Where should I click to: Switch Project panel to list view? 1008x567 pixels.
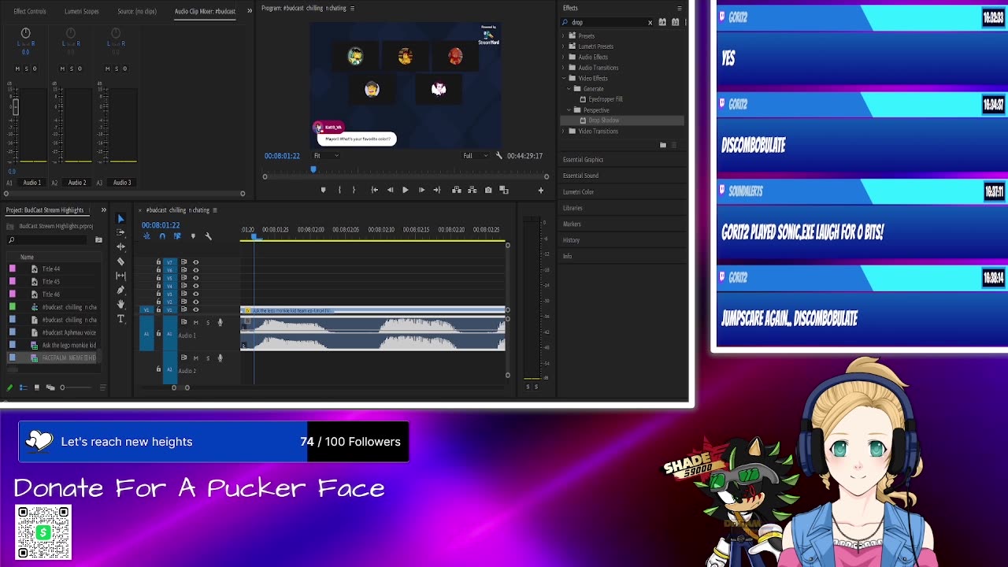point(23,387)
